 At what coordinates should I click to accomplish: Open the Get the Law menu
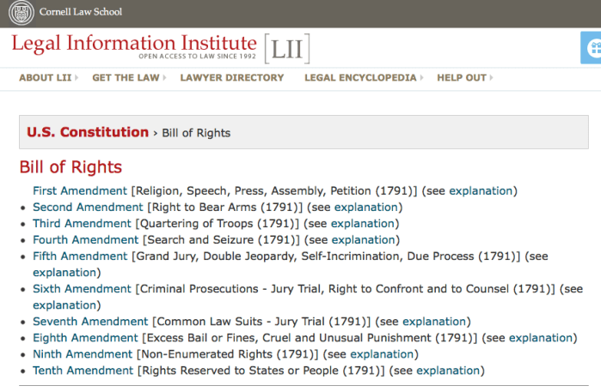[125, 78]
